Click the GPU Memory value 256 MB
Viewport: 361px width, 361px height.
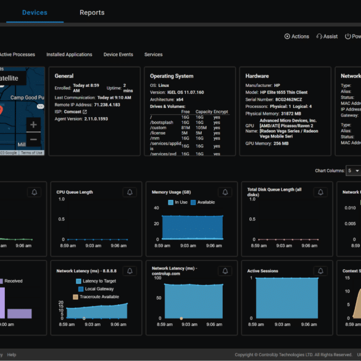point(281,143)
